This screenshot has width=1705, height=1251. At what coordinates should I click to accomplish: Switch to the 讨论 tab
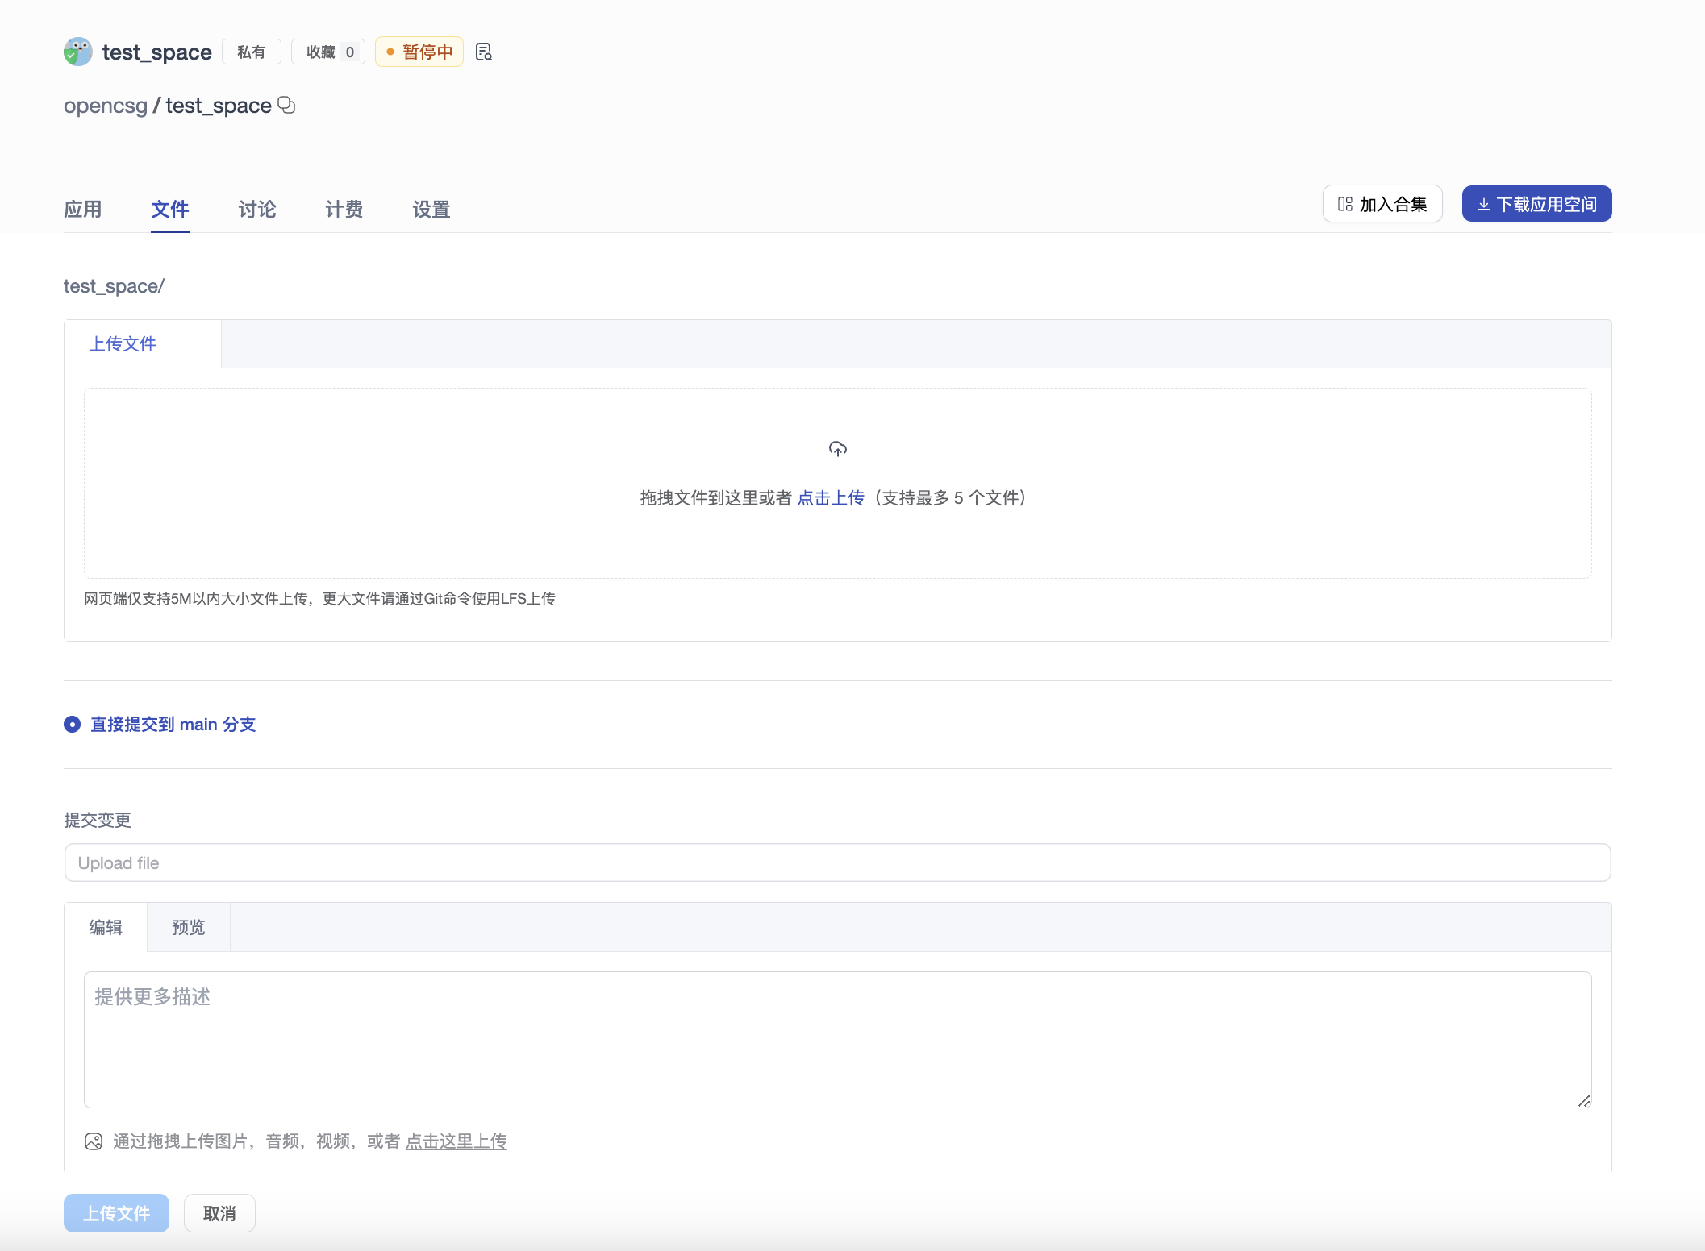pyautogui.click(x=256, y=210)
